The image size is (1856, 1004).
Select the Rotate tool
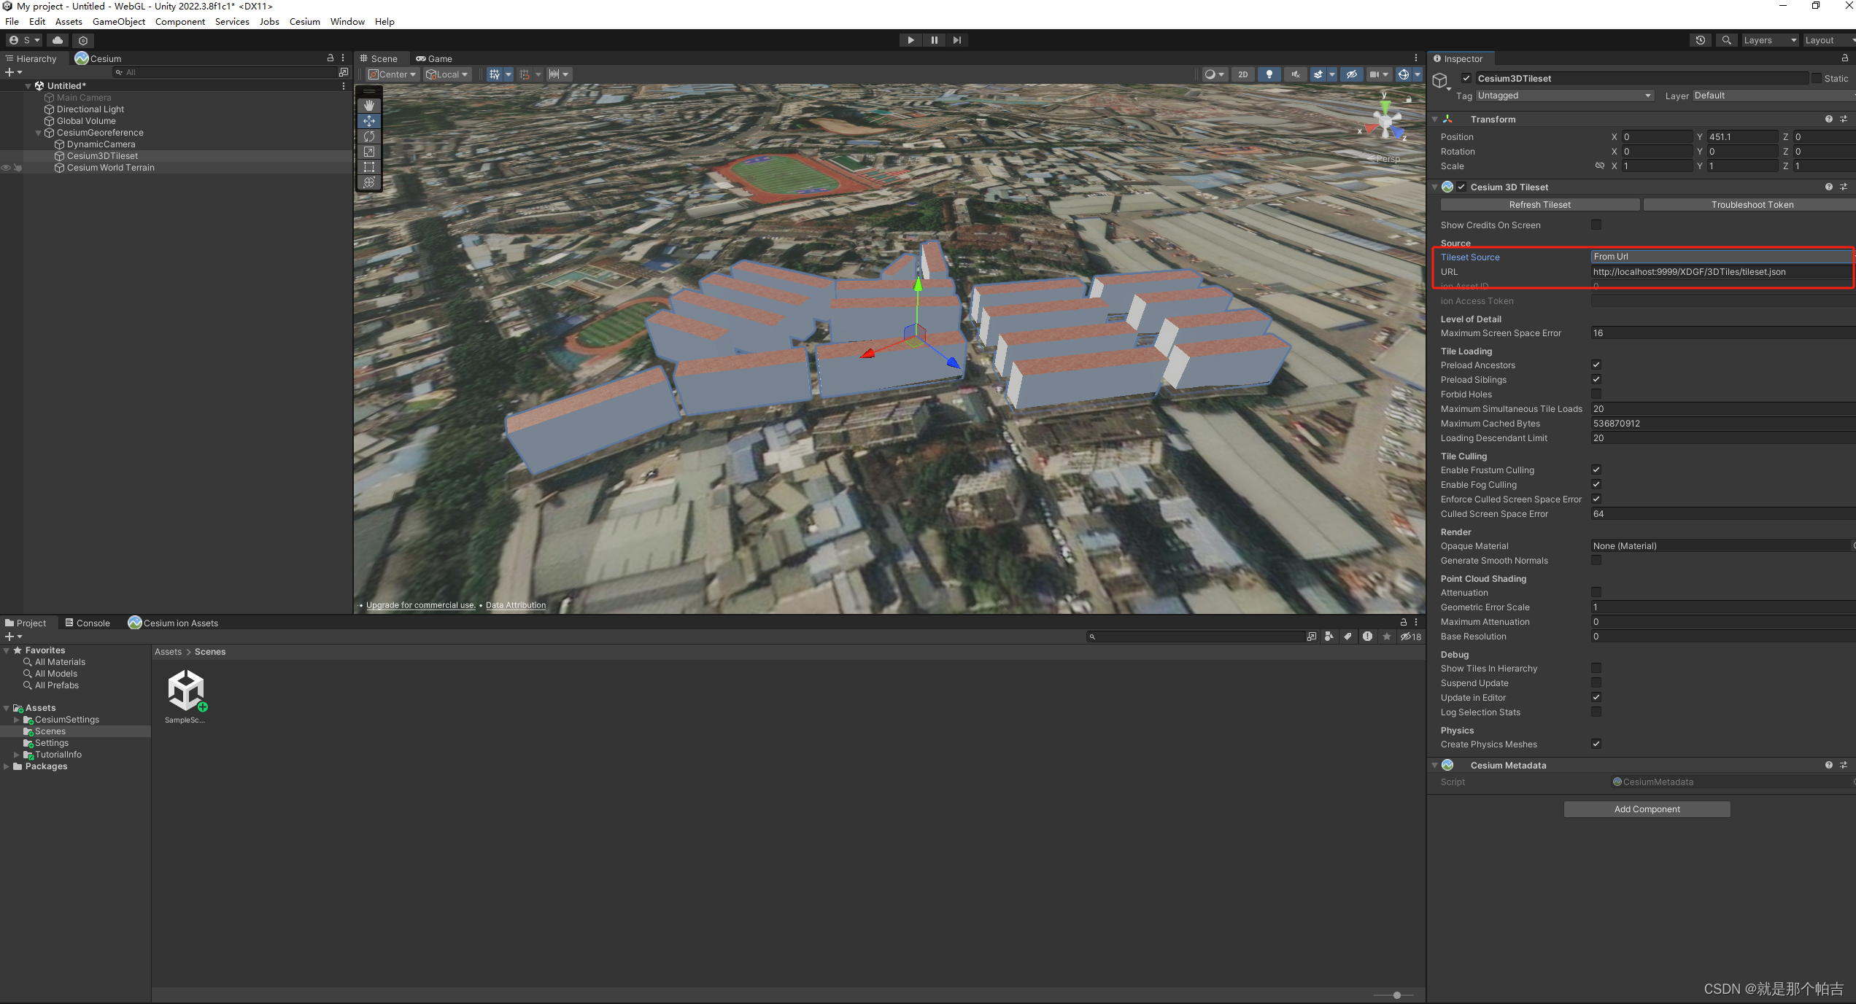[369, 136]
